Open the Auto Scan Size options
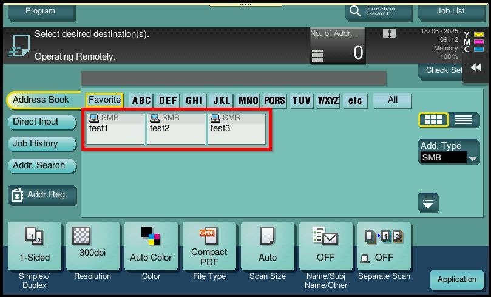 268,246
